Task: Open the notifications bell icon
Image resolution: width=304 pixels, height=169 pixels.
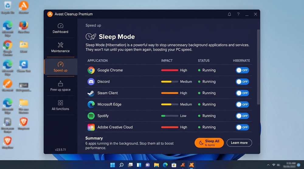Action: (229, 14)
